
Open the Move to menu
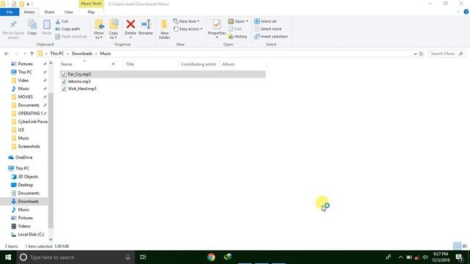tap(98, 29)
